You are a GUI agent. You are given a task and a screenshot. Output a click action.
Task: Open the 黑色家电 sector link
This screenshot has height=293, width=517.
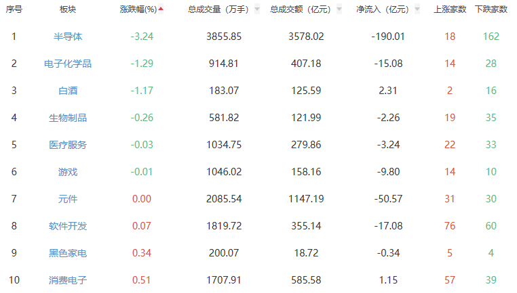pos(68,253)
